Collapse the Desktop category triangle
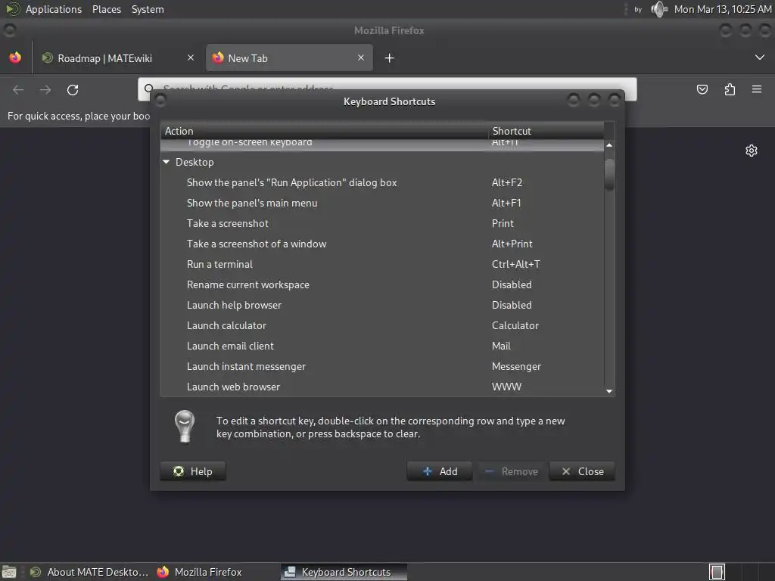The image size is (775, 581). 167,162
